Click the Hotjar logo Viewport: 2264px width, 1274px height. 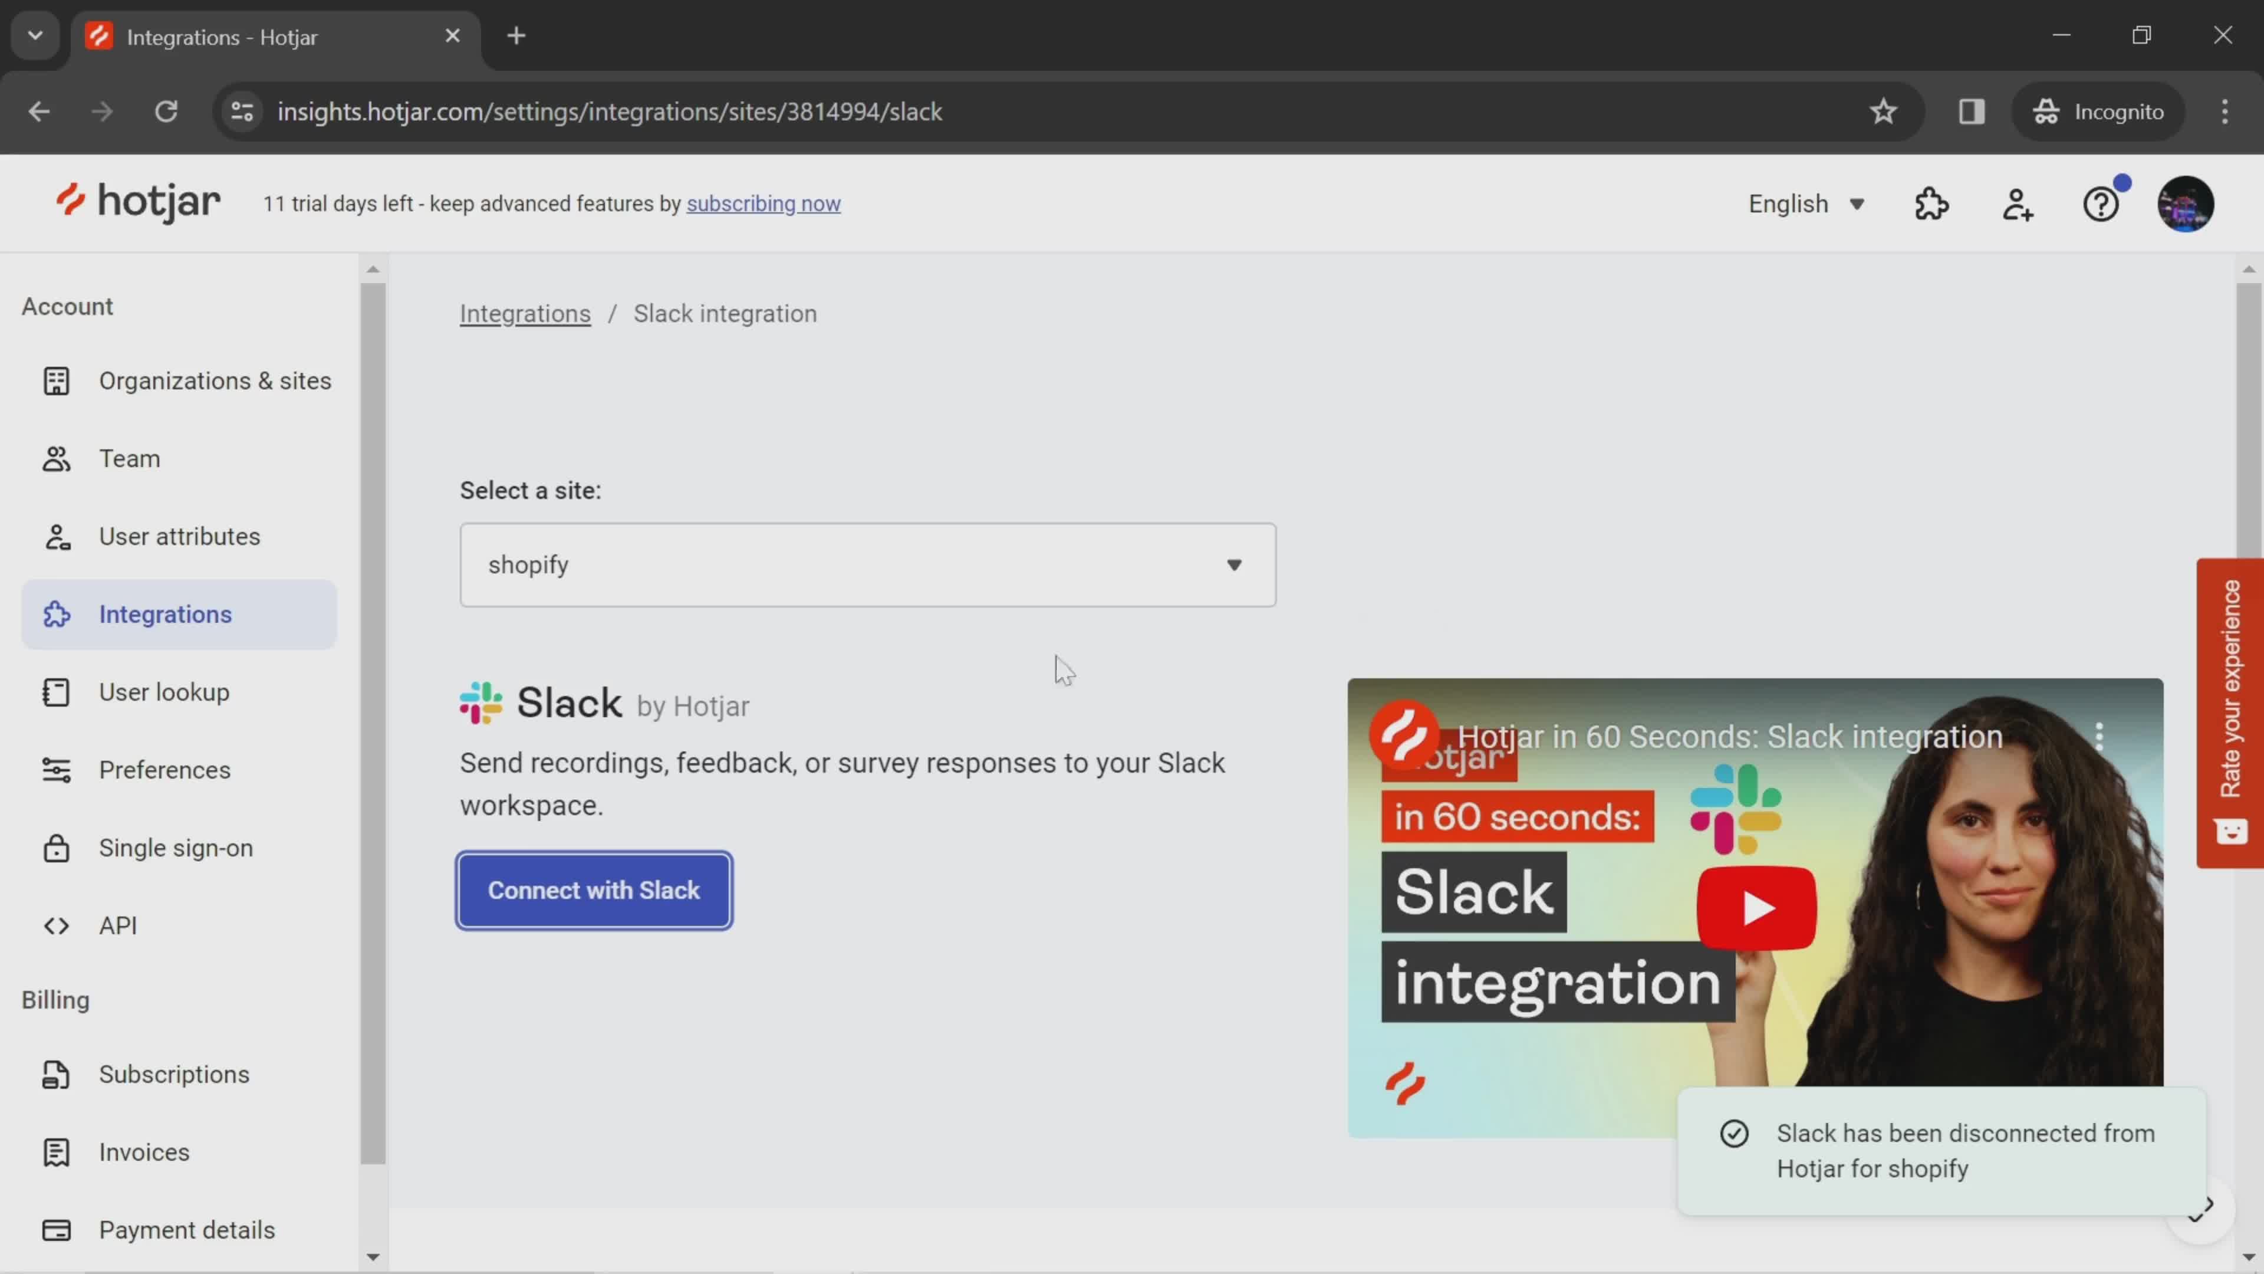138,203
